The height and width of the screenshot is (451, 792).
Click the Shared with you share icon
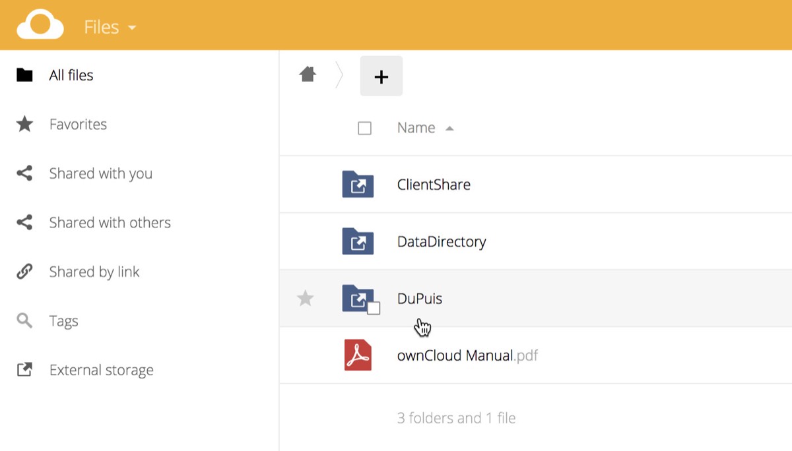(24, 173)
